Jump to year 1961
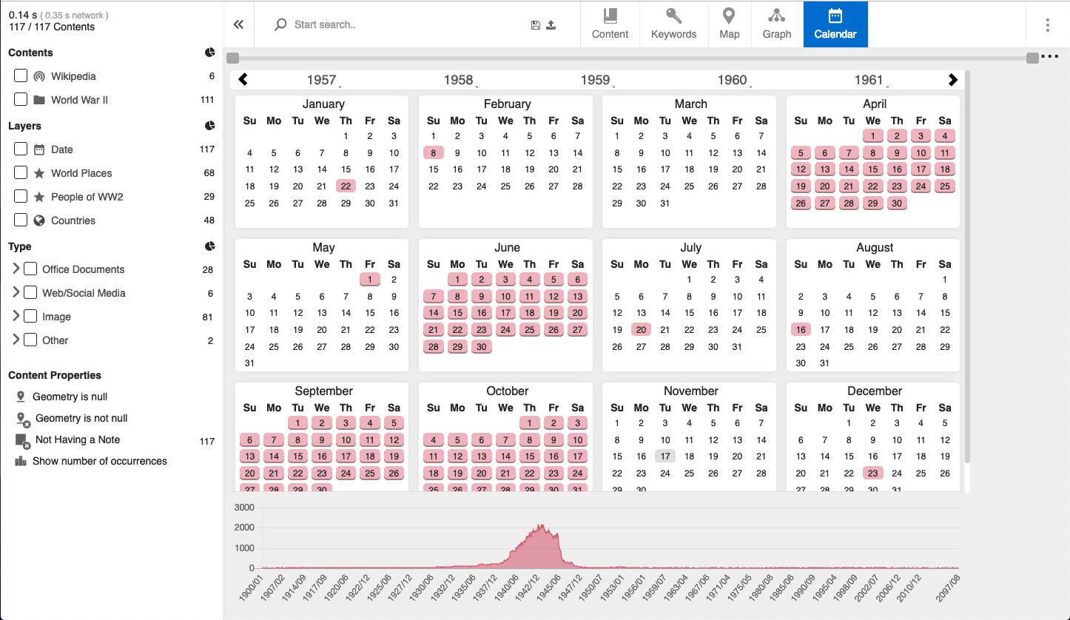 coord(869,80)
